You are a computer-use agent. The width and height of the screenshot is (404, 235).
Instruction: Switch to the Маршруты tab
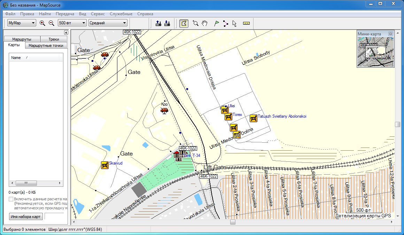tap(22, 39)
